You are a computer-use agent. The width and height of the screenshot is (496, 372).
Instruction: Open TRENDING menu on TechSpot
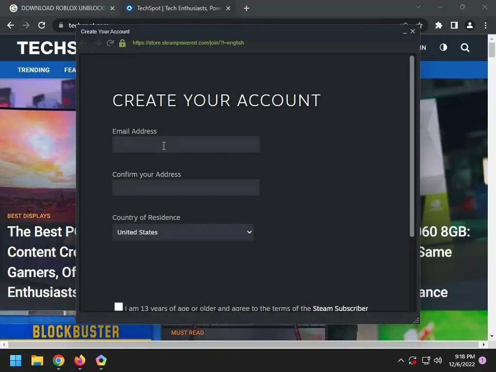coord(33,70)
